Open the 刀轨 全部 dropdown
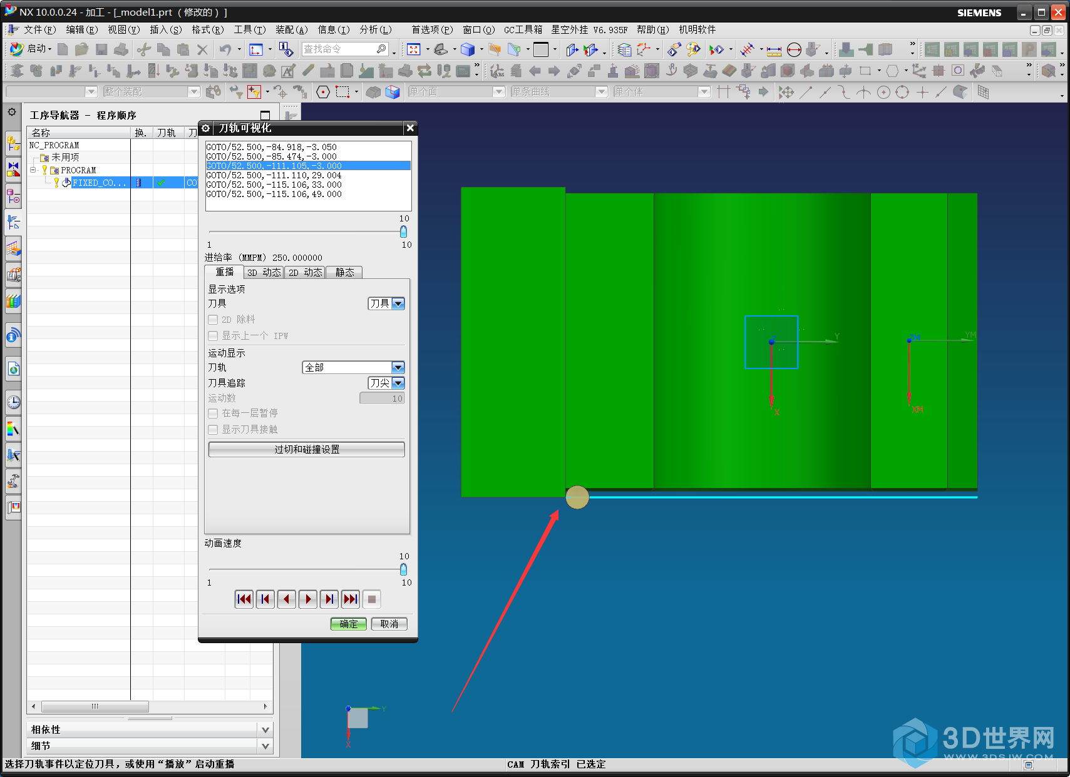1070x777 pixels. tap(398, 367)
